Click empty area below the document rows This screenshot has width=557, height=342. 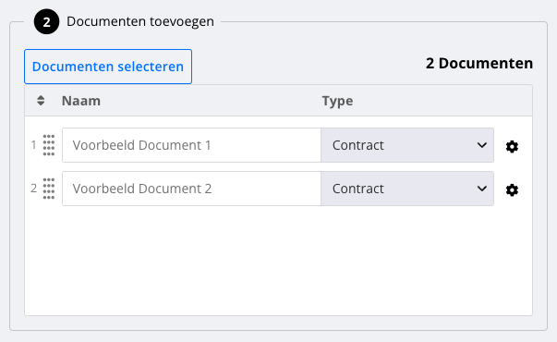coord(278,261)
